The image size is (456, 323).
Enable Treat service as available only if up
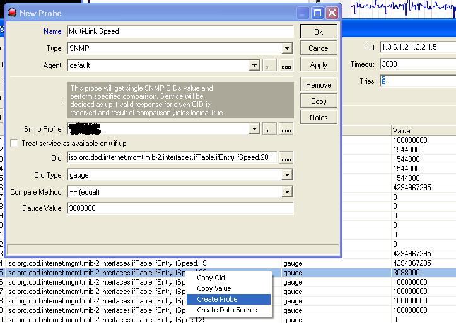tap(15, 144)
